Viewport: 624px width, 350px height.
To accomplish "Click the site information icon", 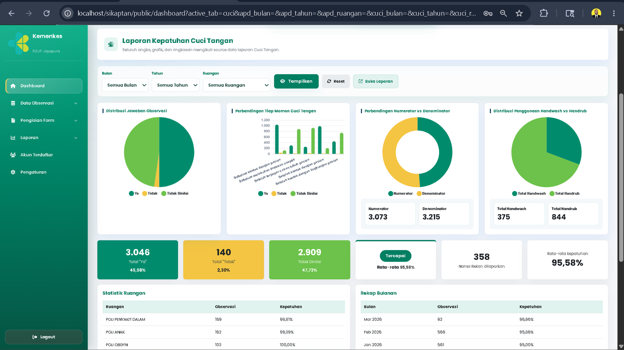I will point(68,13).
